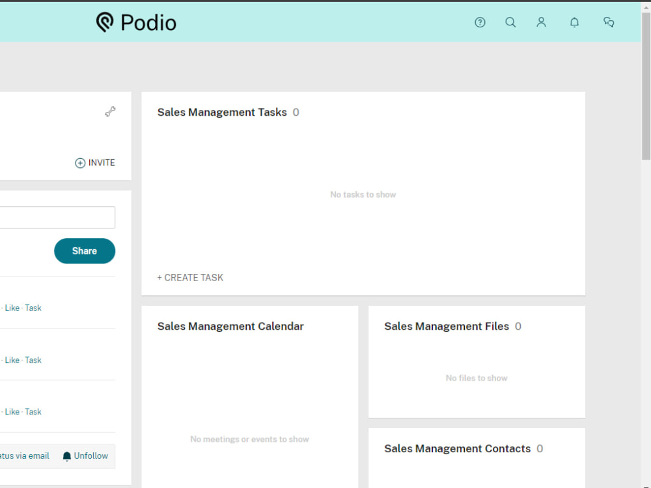Open Sales Management Files heading
The height and width of the screenshot is (488, 651).
(447, 326)
